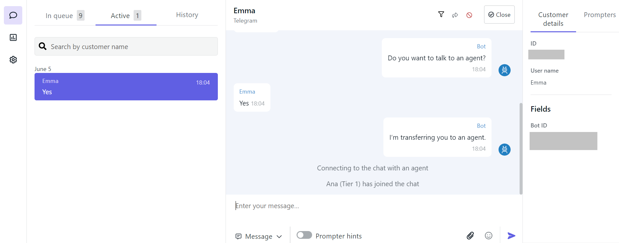
Task: Switch to the In queue tab
Action: (x=65, y=15)
